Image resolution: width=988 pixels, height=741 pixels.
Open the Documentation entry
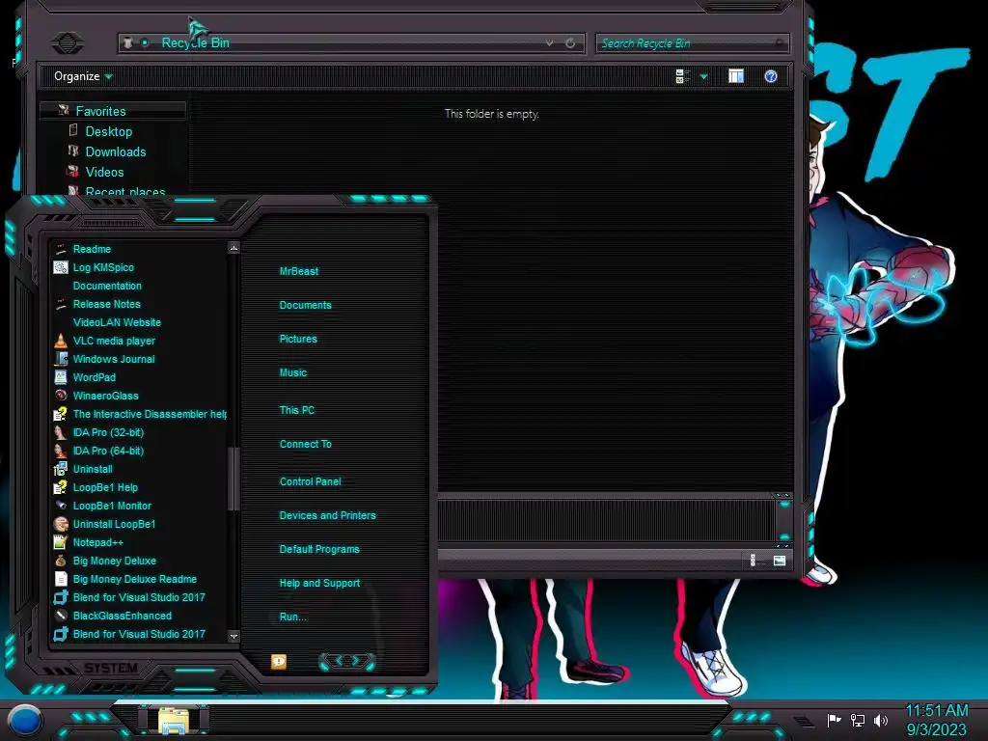pos(107,286)
